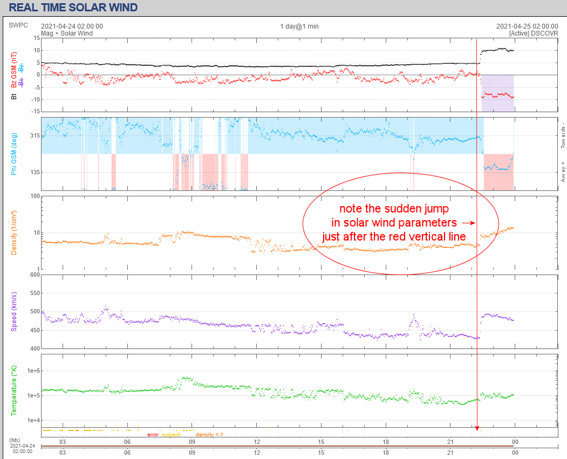The width and height of the screenshot is (567, 459).
Task: Toggle the Bt series label
Action: (14, 97)
